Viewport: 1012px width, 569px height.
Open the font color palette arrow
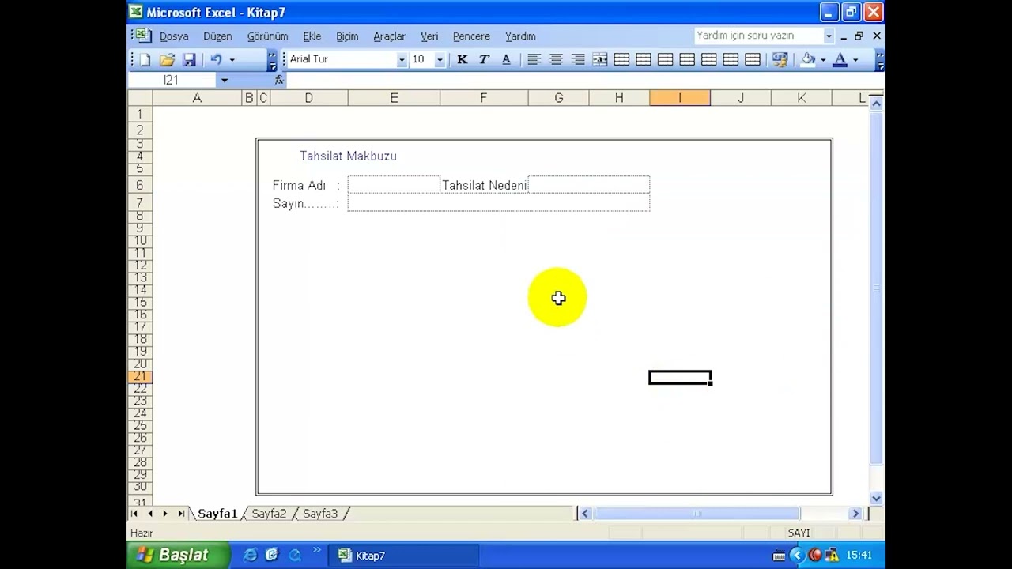click(855, 59)
